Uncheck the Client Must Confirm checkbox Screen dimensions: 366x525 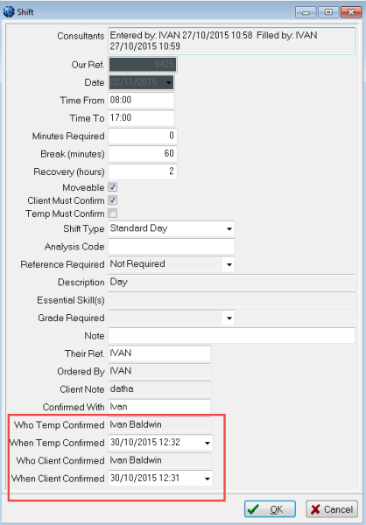[113, 200]
